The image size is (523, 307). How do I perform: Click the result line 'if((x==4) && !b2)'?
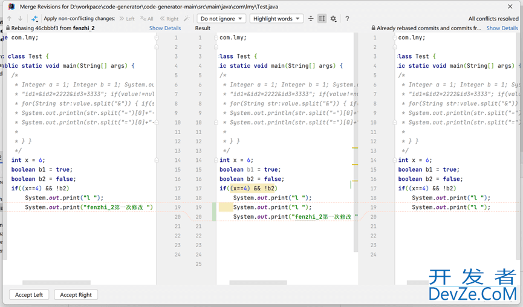click(x=249, y=189)
